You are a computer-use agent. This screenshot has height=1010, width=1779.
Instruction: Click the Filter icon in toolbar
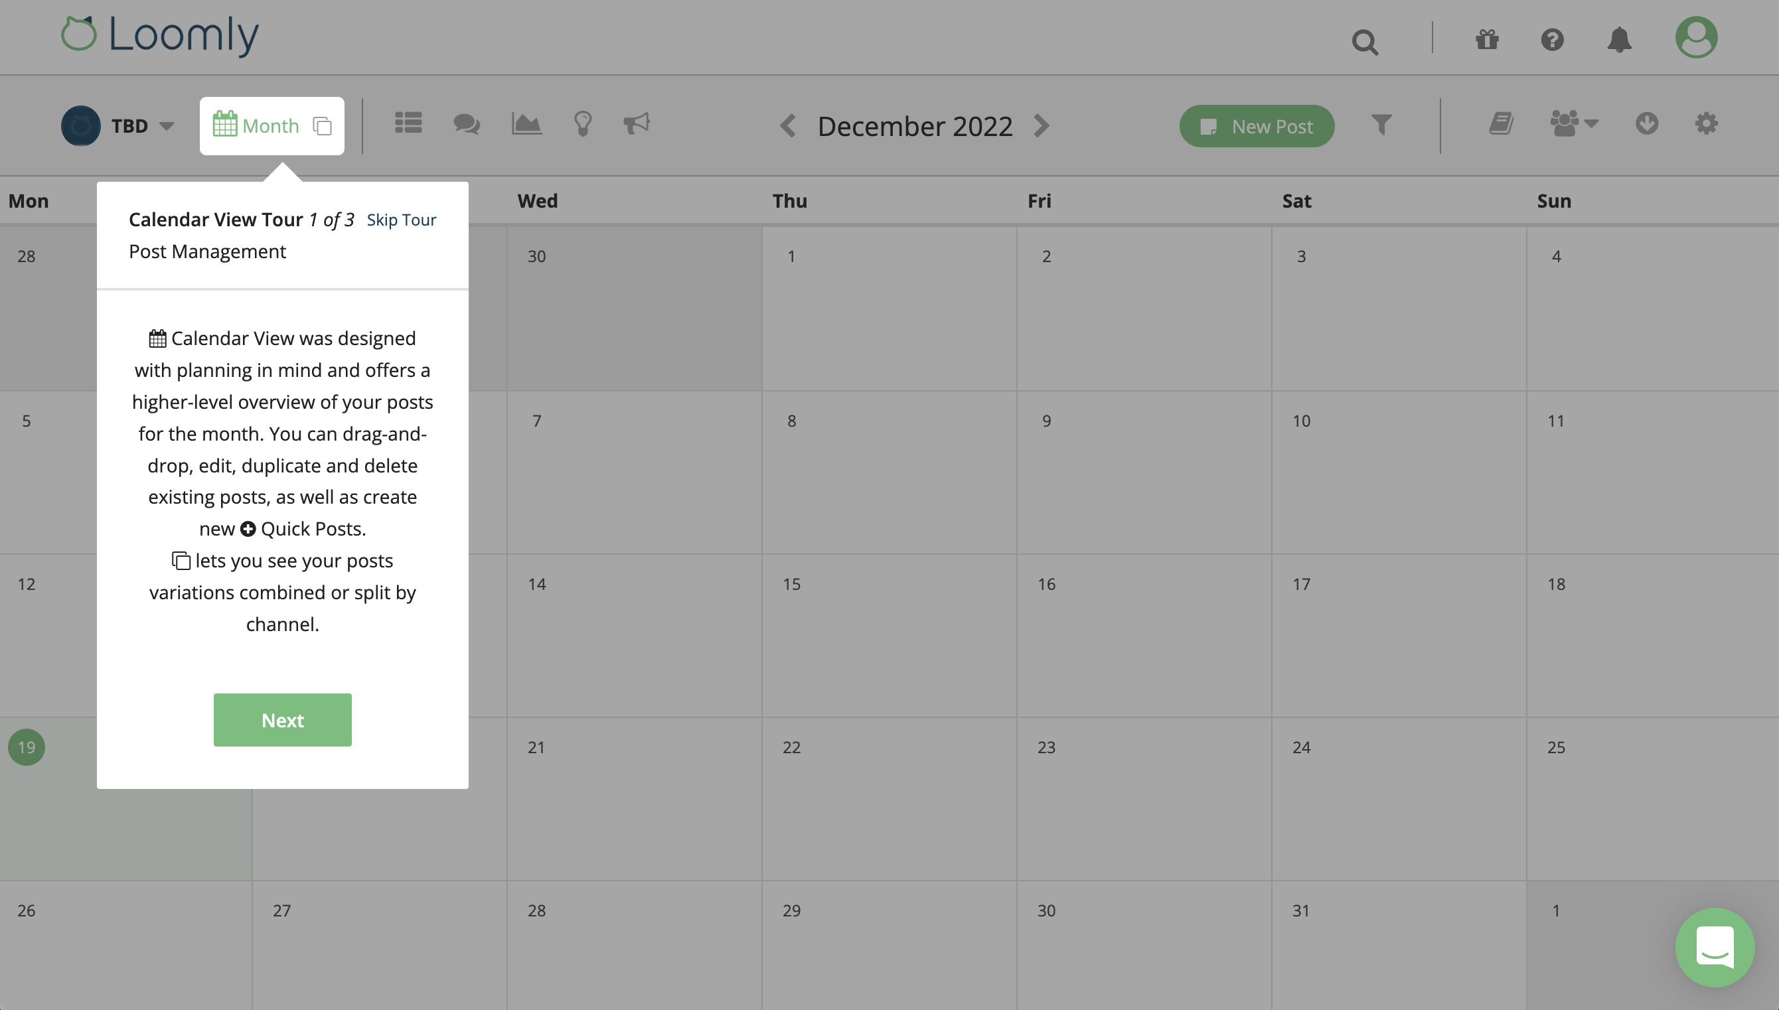(x=1382, y=125)
